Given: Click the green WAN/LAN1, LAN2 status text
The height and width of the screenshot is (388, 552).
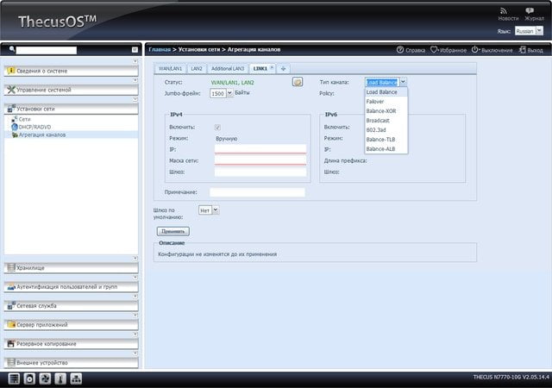Looking at the screenshot, I should tap(232, 83).
